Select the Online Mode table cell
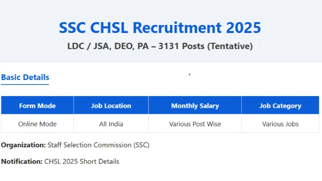Screen dimensions: 322x181 [37, 124]
